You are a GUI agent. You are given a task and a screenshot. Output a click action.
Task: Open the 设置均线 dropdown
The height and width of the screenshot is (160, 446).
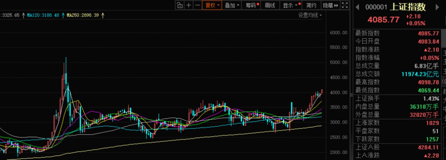pyautogui.click(x=310, y=15)
